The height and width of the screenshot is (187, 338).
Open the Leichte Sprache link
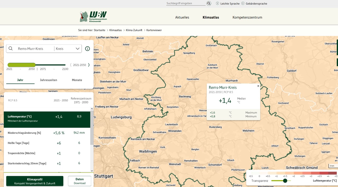tap(230, 4)
